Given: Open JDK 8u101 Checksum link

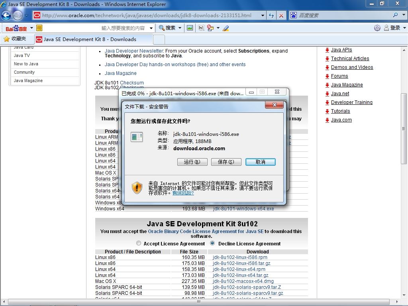Looking at the screenshot, I should tap(131, 82).
